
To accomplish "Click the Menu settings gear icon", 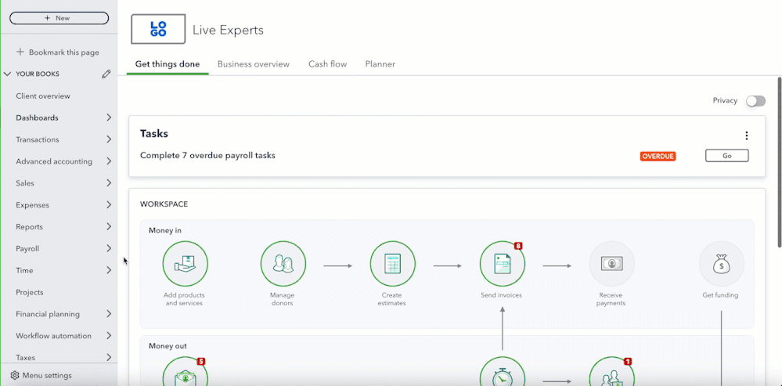I will pyautogui.click(x=14, y=376).
